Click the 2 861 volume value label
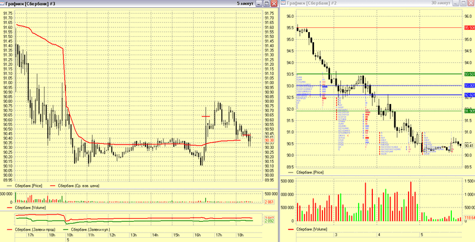The width and height of the screenshot is (475, 242). coord(269,202)
